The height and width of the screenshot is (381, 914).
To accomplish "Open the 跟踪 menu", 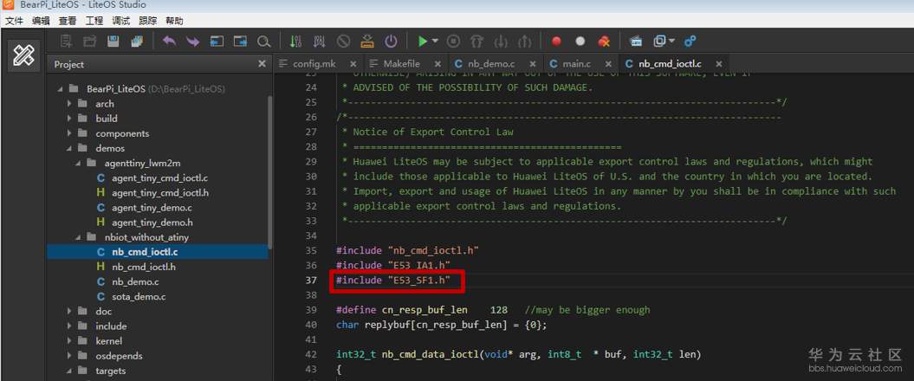I will (x=148, y=21).
